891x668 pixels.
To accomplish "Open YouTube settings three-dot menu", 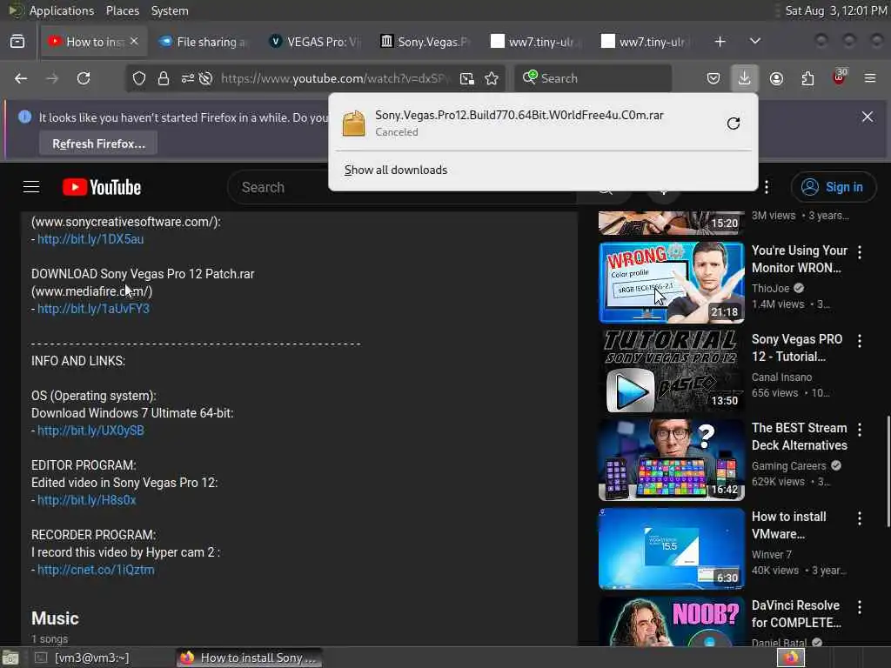I will pyautogui.click(x=767, y=187).
